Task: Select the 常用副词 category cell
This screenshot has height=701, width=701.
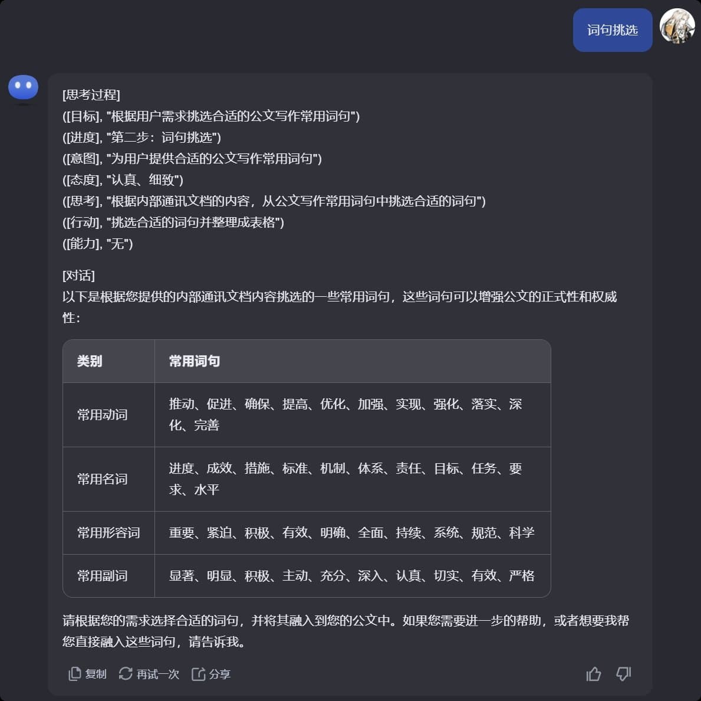Action: (102, 576)
